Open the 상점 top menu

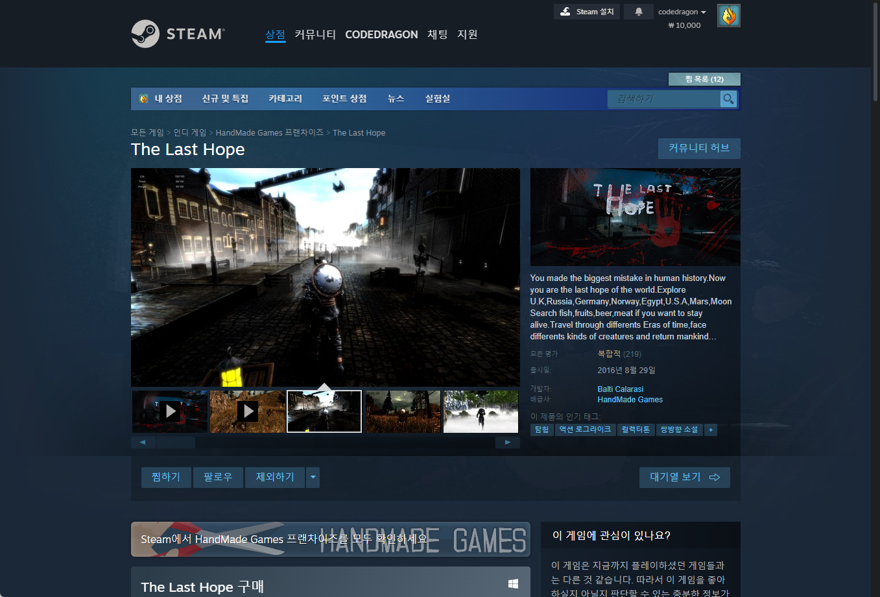275,34
